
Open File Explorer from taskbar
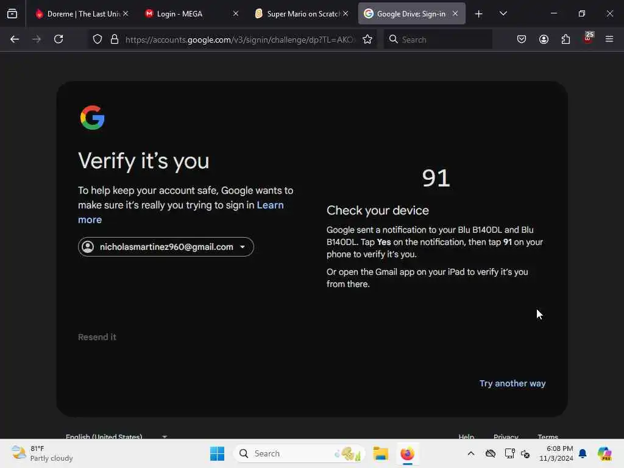tap(380, 453)
